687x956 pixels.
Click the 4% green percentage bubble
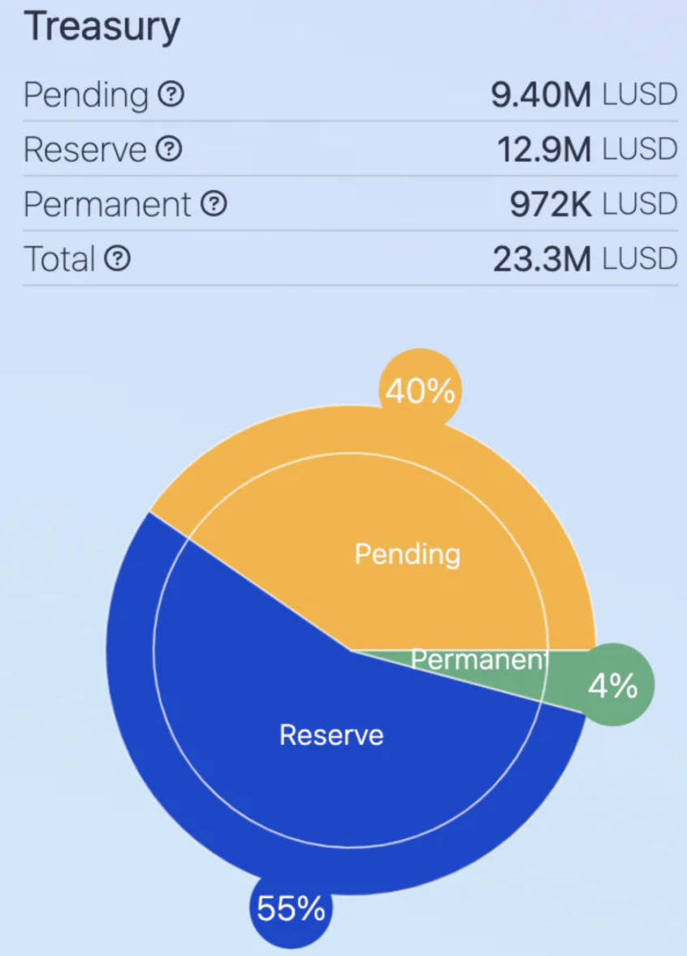[x=613, y=686]
